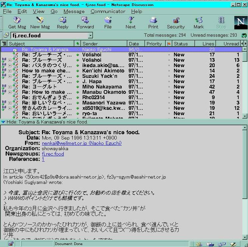Toggle read diamond for Miho Nakayama message
The height and width of the screenshot is (247, 248).
coord(78,87)
